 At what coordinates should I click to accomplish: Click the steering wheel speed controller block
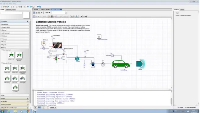pos(57,45)
